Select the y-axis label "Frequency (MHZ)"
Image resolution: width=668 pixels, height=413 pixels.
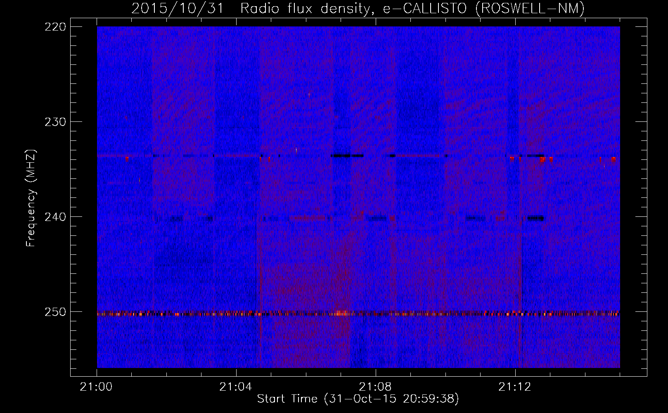tap(31, 198)
